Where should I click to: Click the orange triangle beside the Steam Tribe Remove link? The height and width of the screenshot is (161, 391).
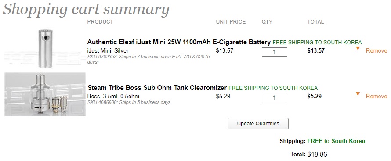click(x=358, y=94)
